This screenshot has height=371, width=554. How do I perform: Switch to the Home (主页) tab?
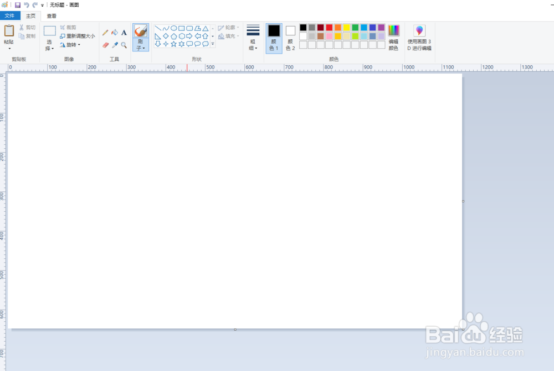click(x=30, y=16)
